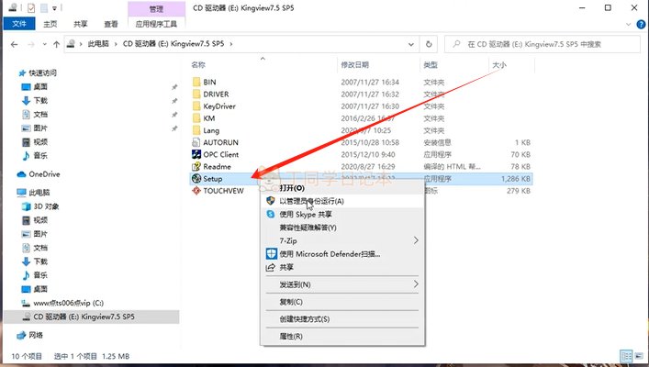Sort by 大小 column header
Image resolution: width=649 pixels, height=367 pixels.
pyautogui.click(x=499, y=64)
